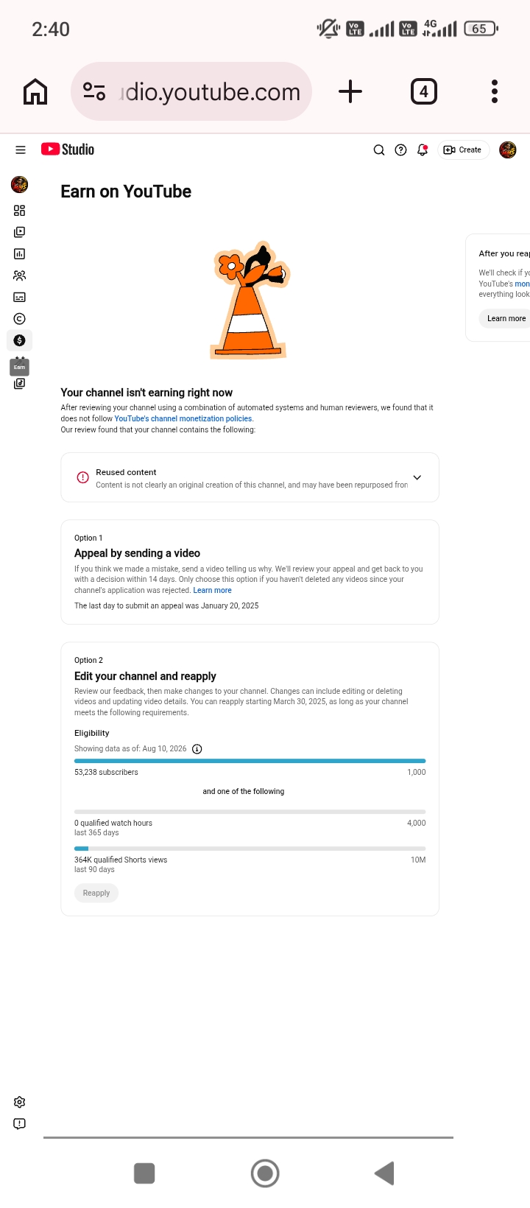Open Settings gear in sidebar
Viewport: 530px width, 1208px height.
(20, 1102)
